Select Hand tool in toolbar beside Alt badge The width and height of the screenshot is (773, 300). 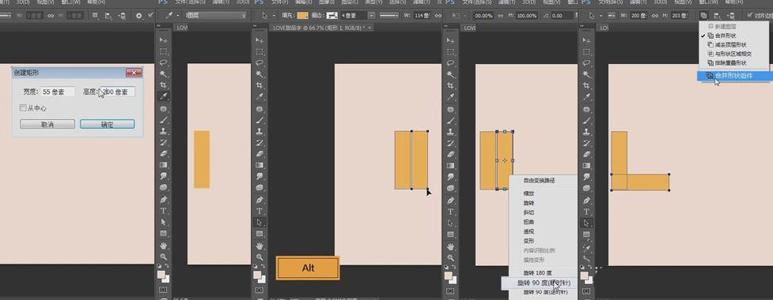pyautogui.click(x=260, y=246)
